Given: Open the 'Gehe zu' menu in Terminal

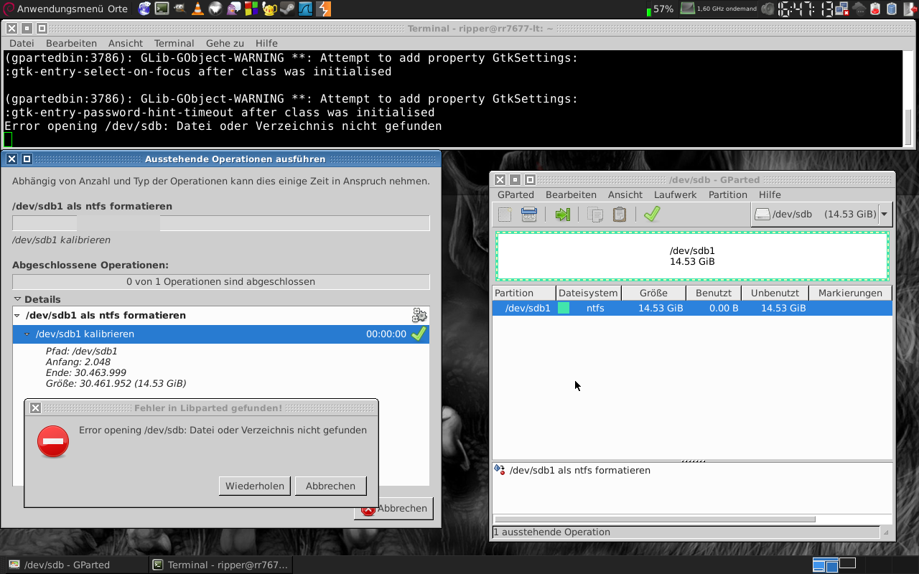Looking at the screenshot, I should click(225, 43).
